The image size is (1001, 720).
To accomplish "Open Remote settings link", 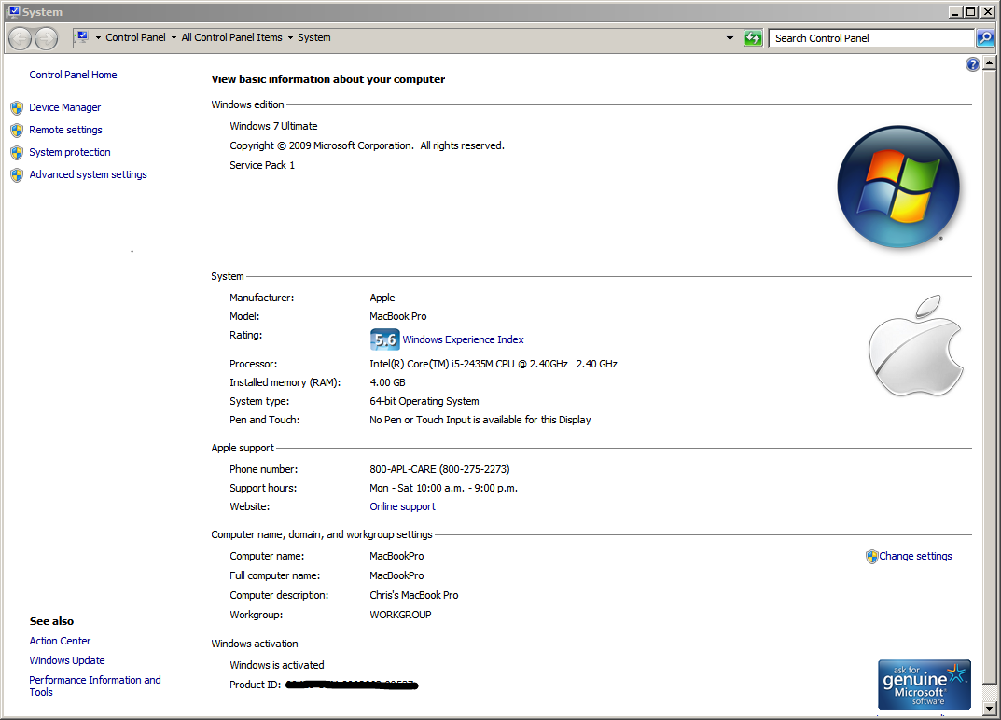I will (65, 130).
